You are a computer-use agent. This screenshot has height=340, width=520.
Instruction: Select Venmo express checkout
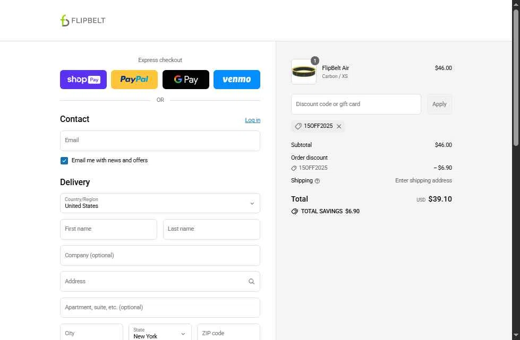click(237, 80)
